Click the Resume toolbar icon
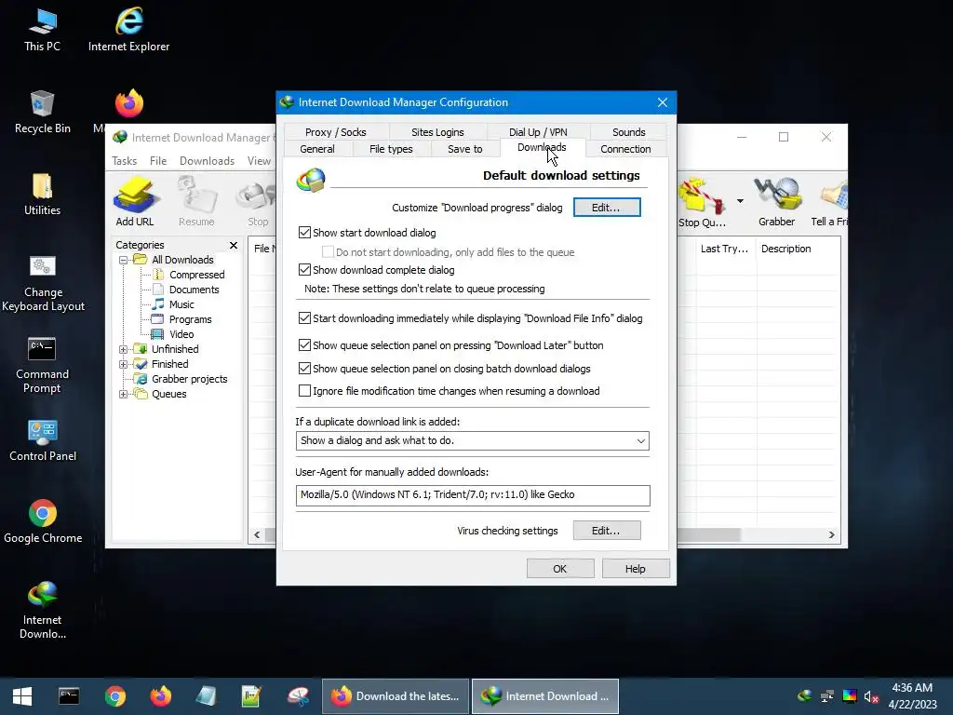Viewport: 953px width, 715px height. (x=196, y=202)
